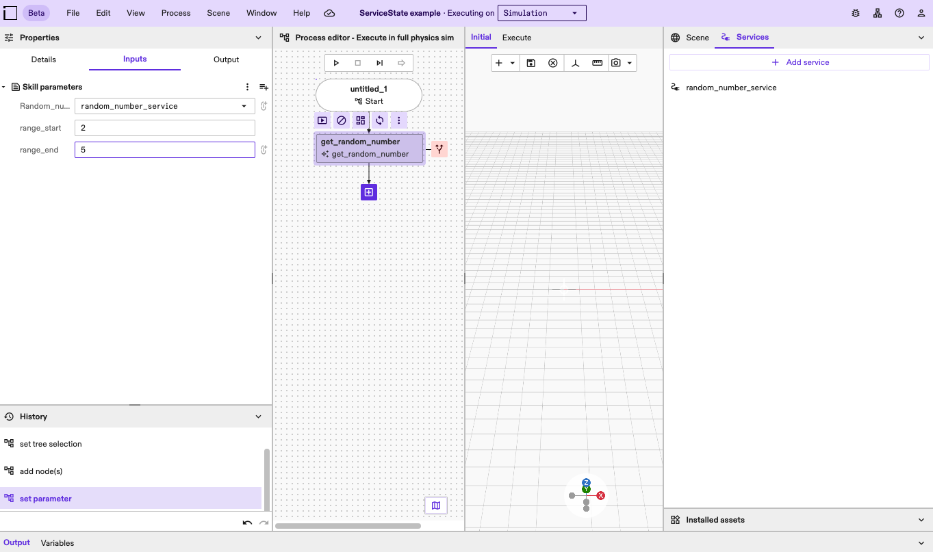Open the loop/retry icon on the selected node

[379, 120]
